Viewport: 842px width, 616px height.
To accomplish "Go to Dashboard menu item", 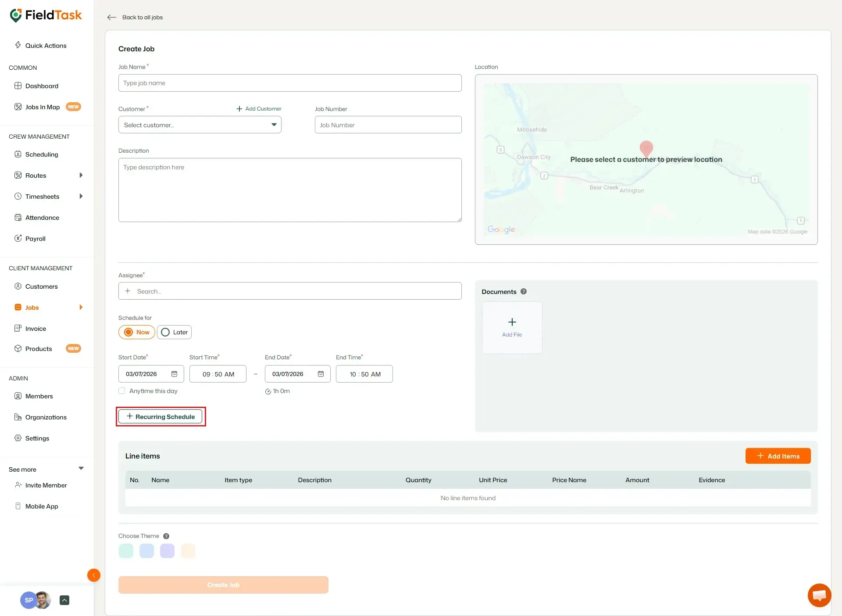I will [x=42, y=86].
